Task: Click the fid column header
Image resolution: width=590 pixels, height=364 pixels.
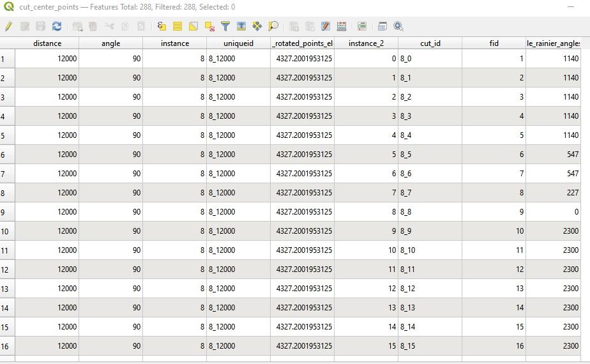Action: click(494, 43)
